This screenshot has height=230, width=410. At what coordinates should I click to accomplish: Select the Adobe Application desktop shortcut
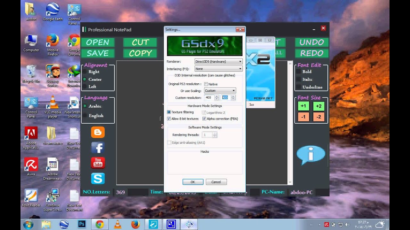click(31, 138)
